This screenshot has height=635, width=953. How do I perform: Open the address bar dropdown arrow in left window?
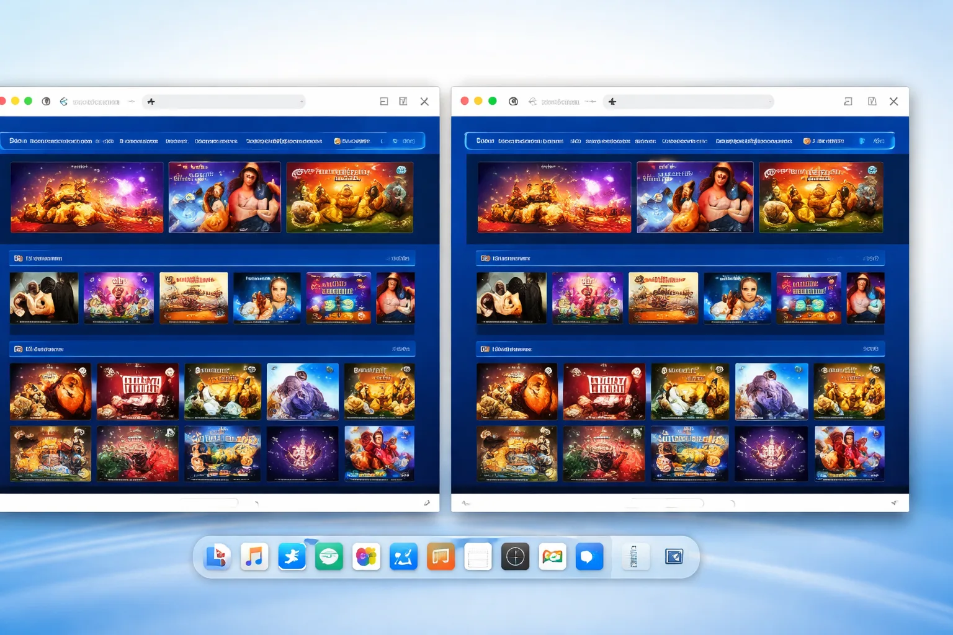(302, 102)
